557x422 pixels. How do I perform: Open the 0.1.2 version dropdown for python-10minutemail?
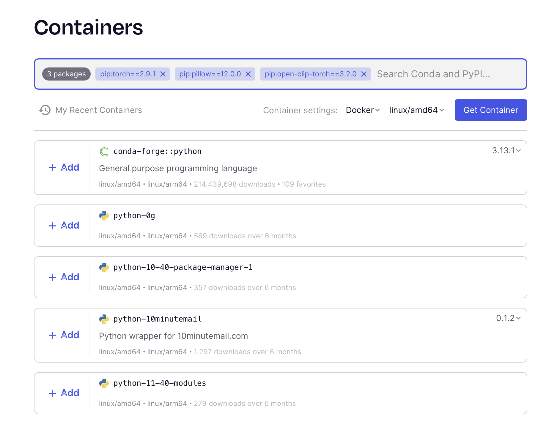click(507, 318)
